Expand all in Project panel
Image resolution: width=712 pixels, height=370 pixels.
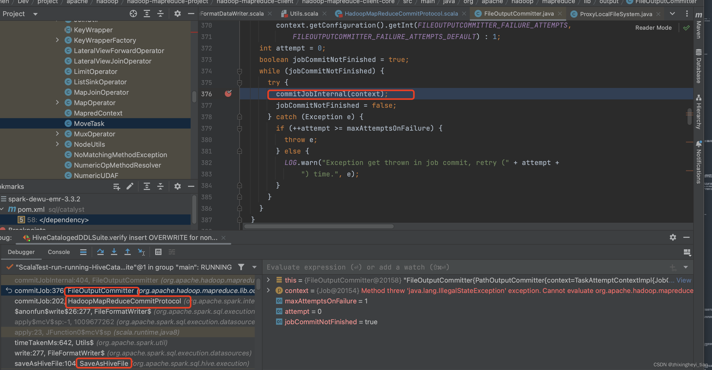(x=147, y=14)
